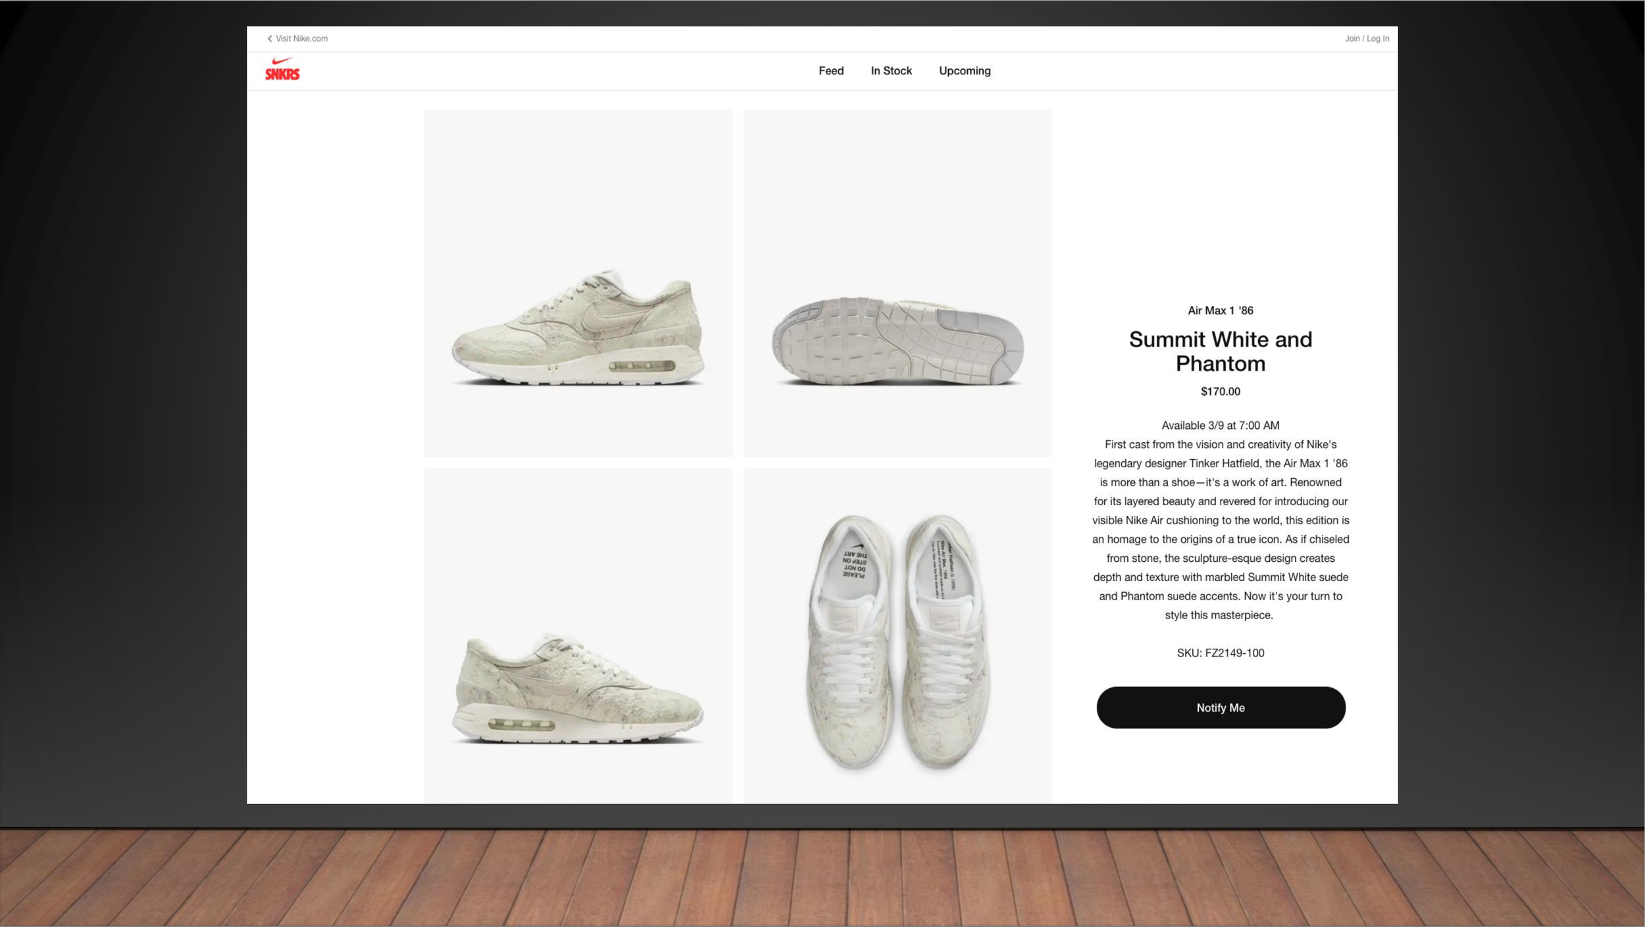The width and height of the screenshot is (1645, 927).
Task: Click the Nike SNKRS logo
Action: 282,70
